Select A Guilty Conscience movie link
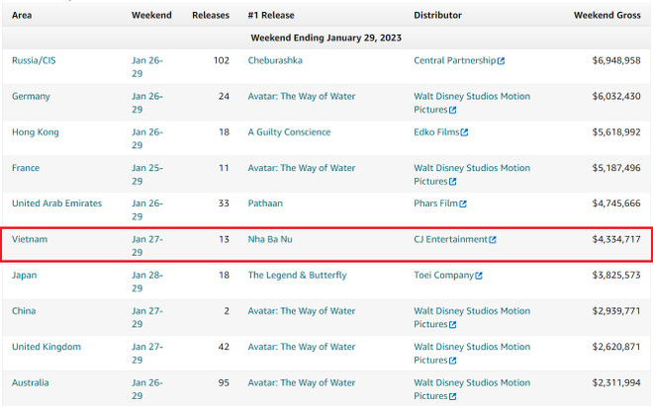The height and width of the screenshot is (406, 653). tap(289, 131)
